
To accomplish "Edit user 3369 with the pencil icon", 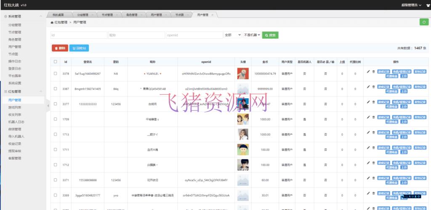I will click(x=368, y=193).
